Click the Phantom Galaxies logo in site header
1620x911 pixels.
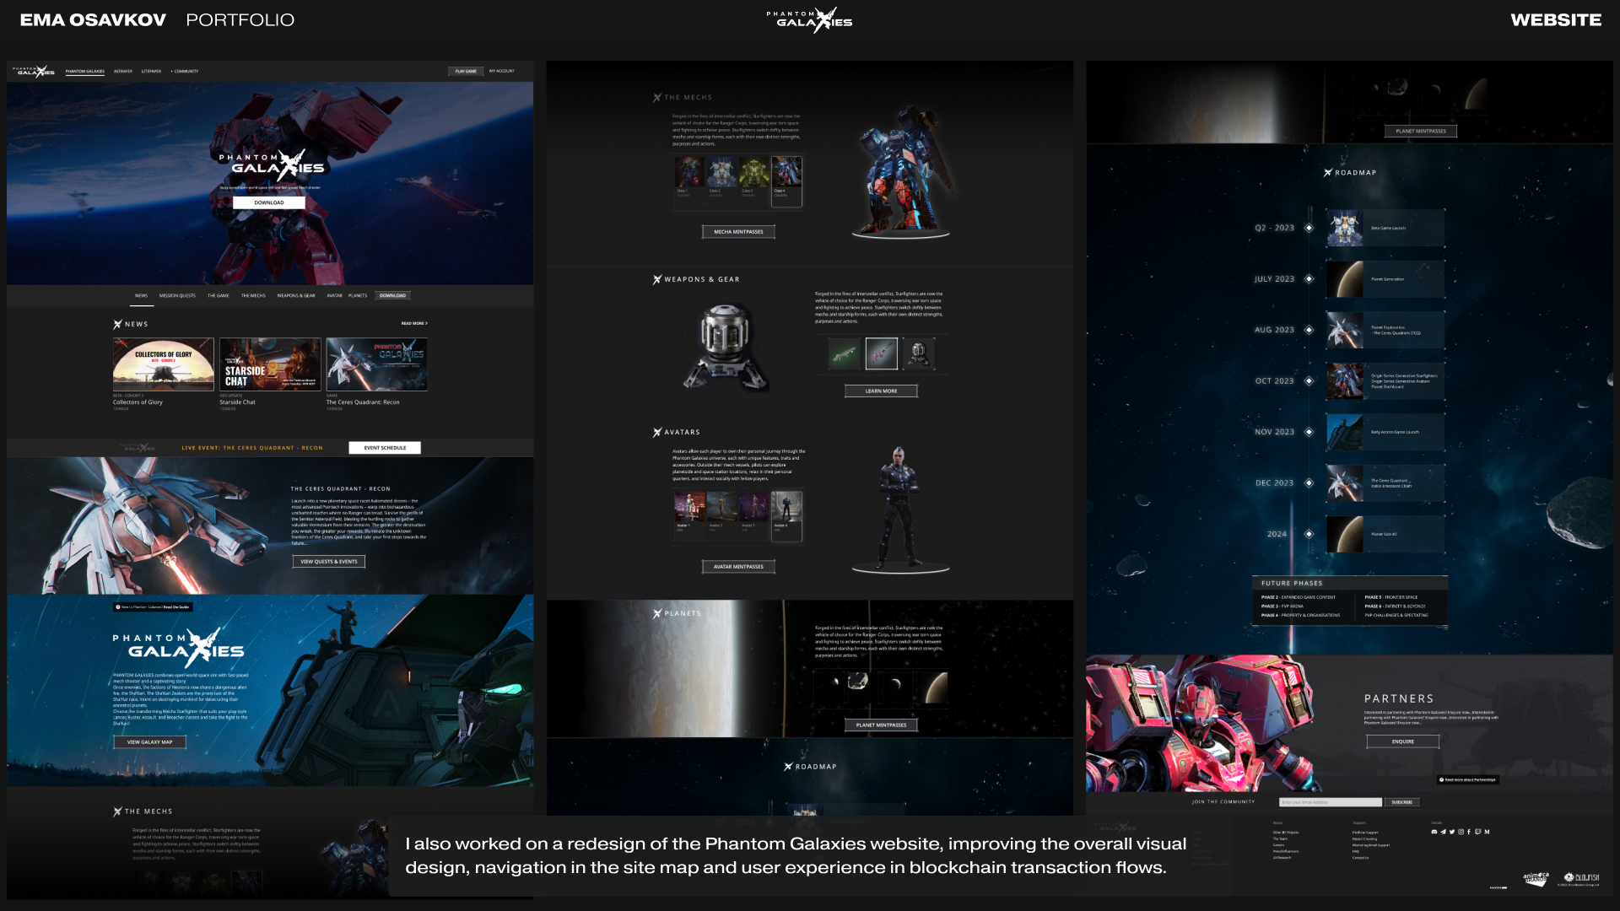click(35, 72)
